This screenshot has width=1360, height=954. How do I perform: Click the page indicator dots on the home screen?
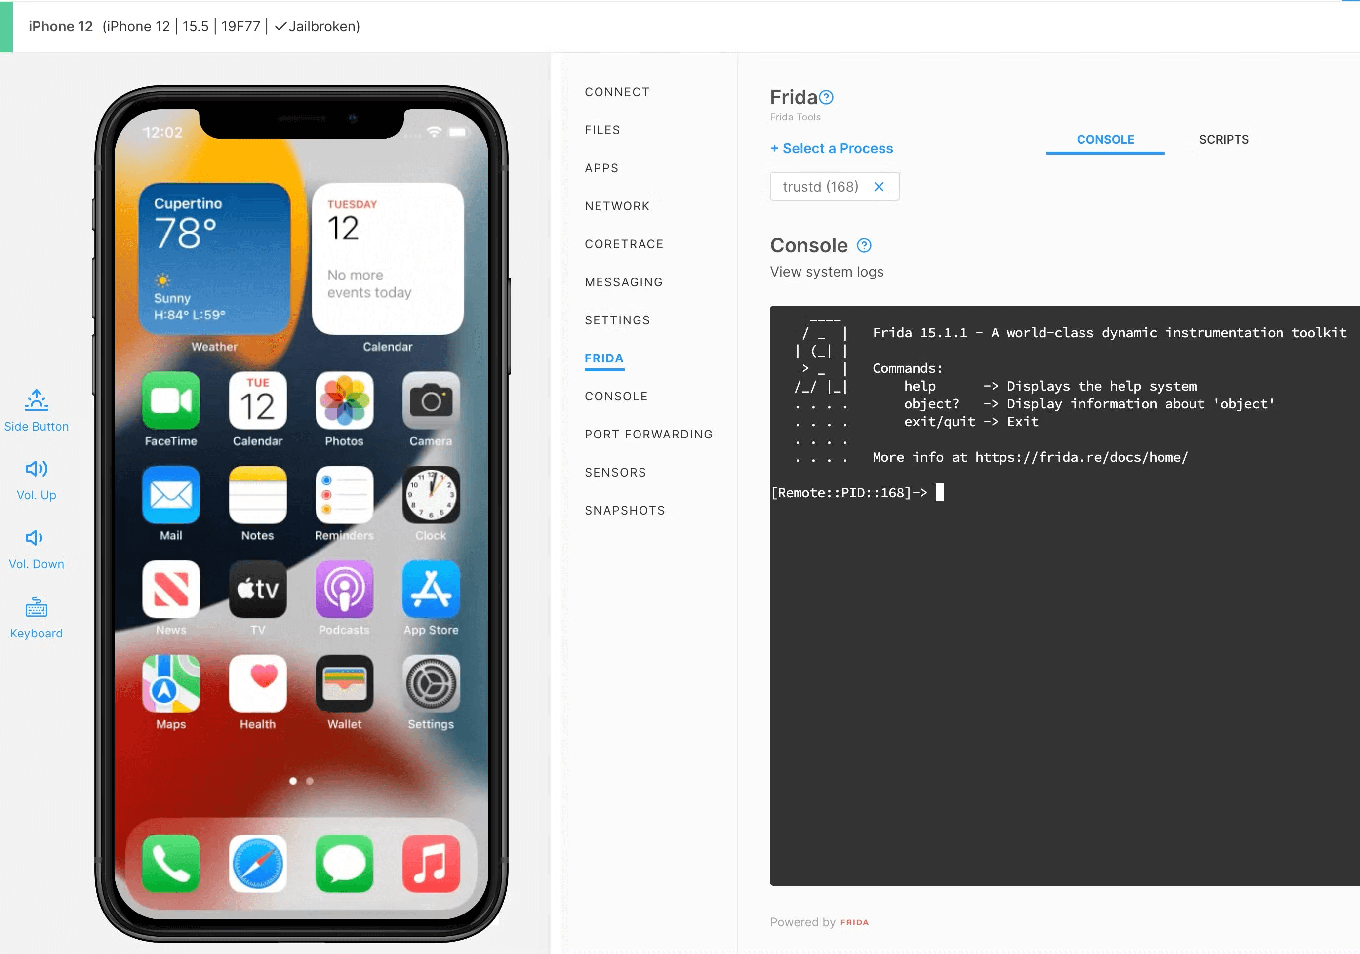pos(301,781)
